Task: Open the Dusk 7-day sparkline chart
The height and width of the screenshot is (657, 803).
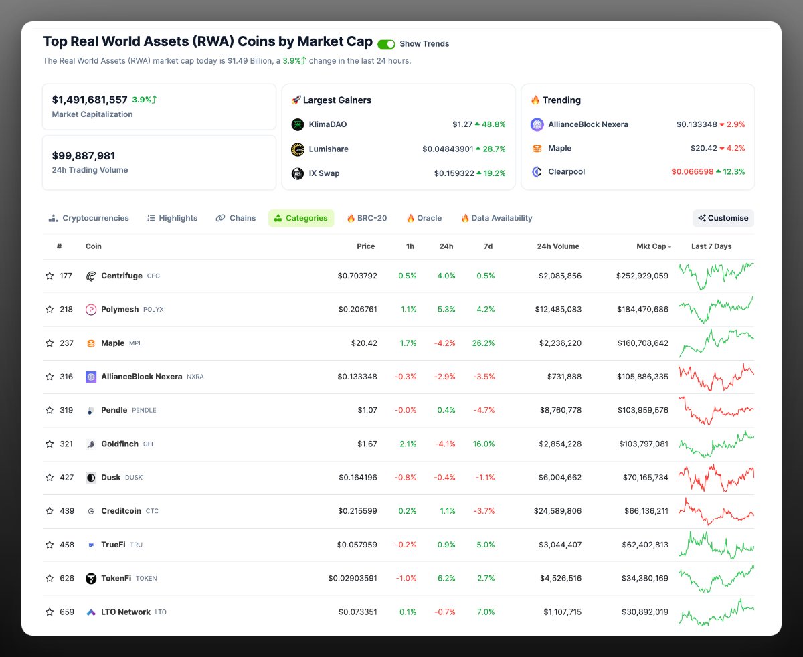Action: pyautogui.click(x=716, y=478)
